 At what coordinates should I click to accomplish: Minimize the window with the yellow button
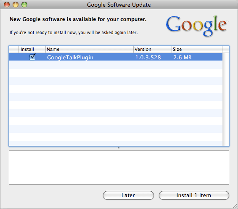[x=16, y=5]
